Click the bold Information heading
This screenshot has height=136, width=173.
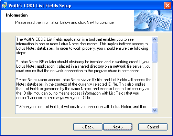pos(17,15)
